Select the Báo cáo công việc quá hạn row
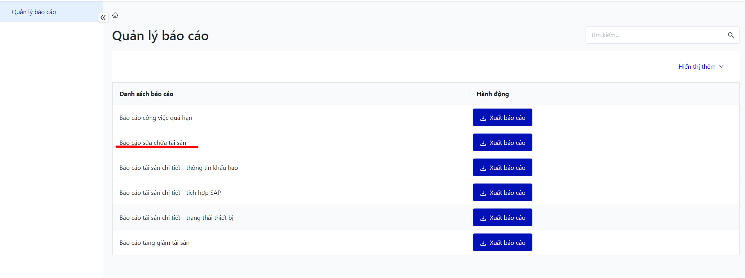745x278 pixels. click(156, 118)
